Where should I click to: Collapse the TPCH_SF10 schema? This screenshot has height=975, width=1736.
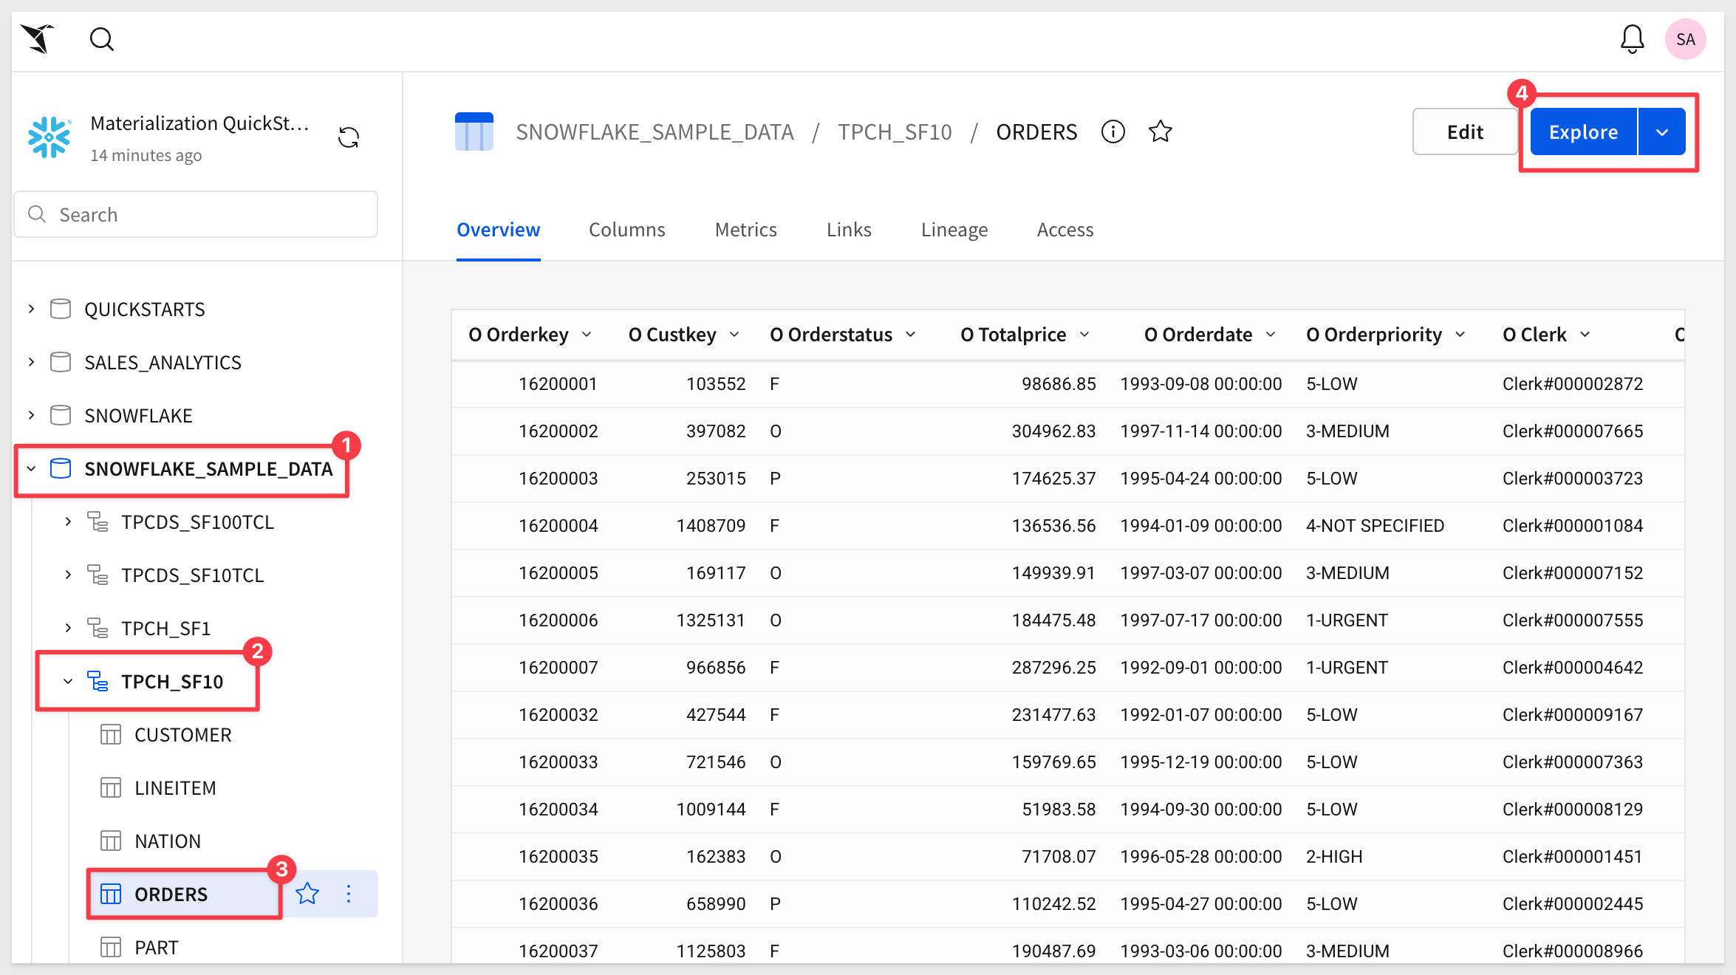(x=68, y=681)
